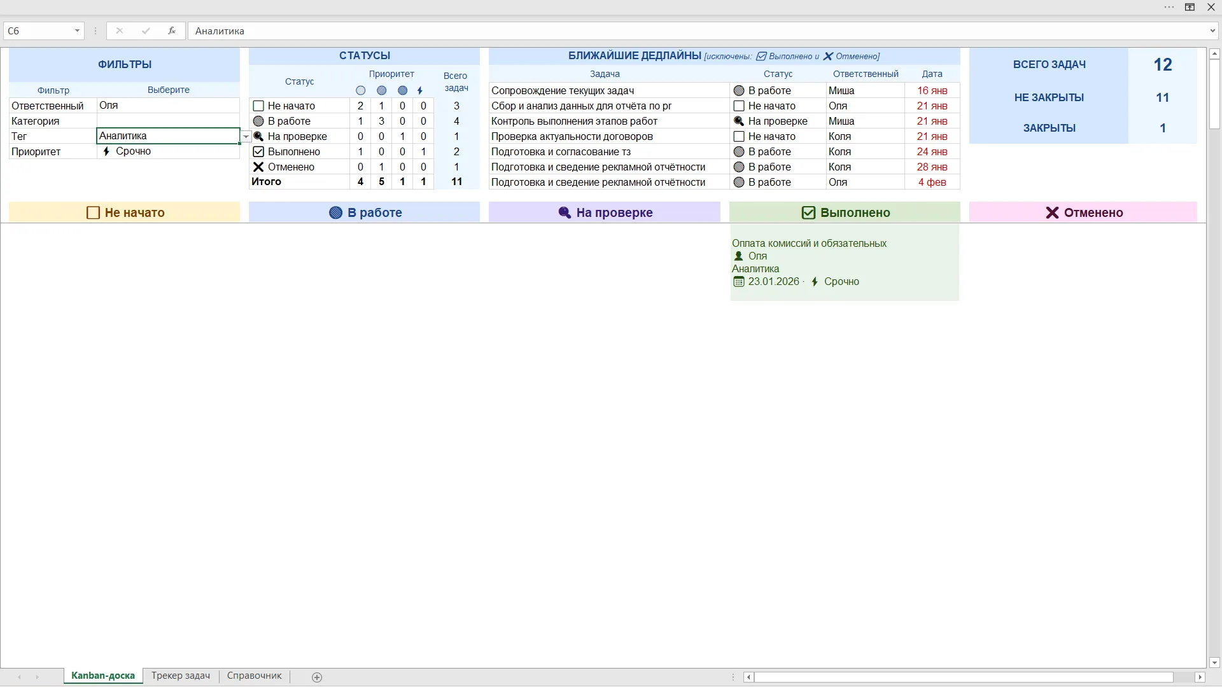Click the В работе circle icon in column header
The image size is (1222, 687).
pyautogui.click(x=335, y=212)
